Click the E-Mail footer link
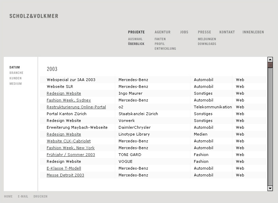 point(23,197)
